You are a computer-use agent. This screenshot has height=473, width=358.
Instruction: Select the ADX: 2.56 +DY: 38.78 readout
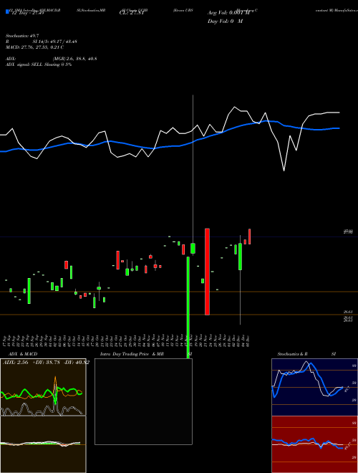pyautogui.click(x=45, y=363)
